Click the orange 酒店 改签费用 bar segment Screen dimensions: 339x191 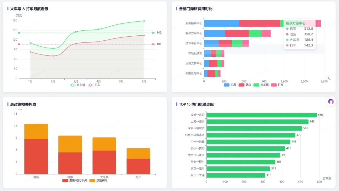(x=36, y=131)
